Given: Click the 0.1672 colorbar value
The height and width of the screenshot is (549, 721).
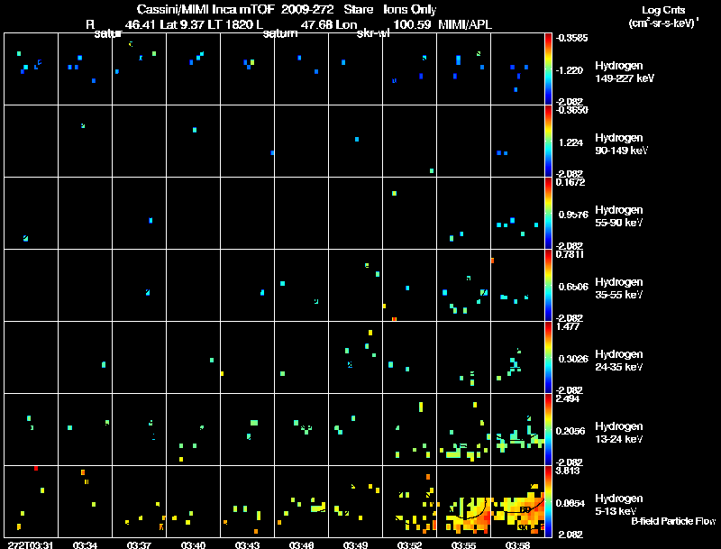Looking at the screenshot, I should click(x=570, y=182).
